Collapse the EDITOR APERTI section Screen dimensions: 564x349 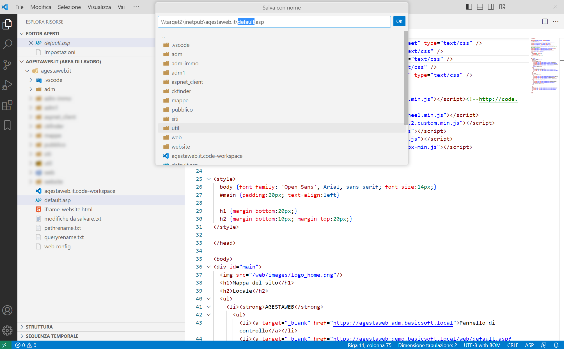pos(22,33)
